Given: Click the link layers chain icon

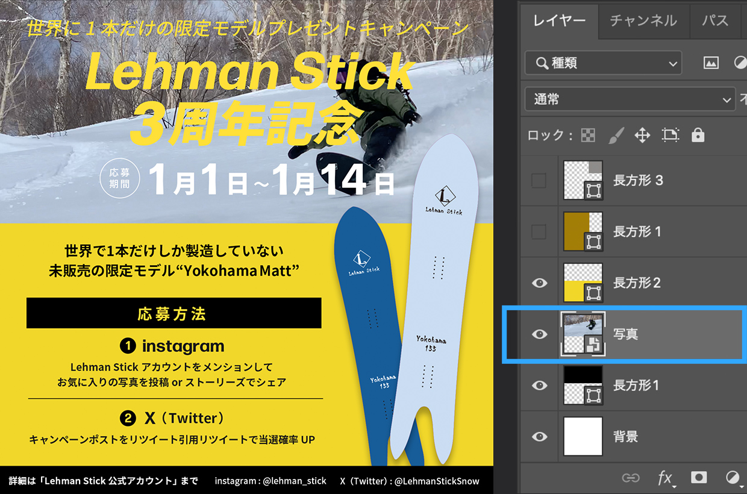Looking at the screenshot, I should coord(631,478).
